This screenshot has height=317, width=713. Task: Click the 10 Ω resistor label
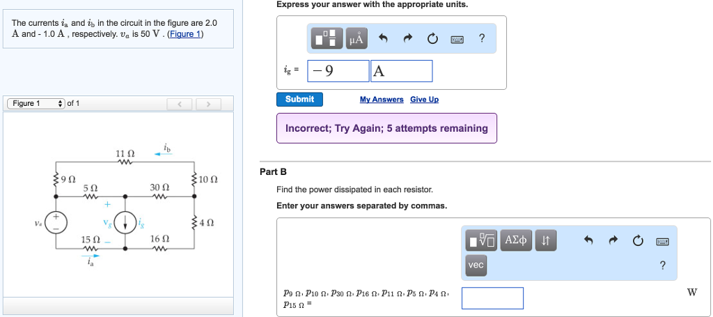point(208,179)
